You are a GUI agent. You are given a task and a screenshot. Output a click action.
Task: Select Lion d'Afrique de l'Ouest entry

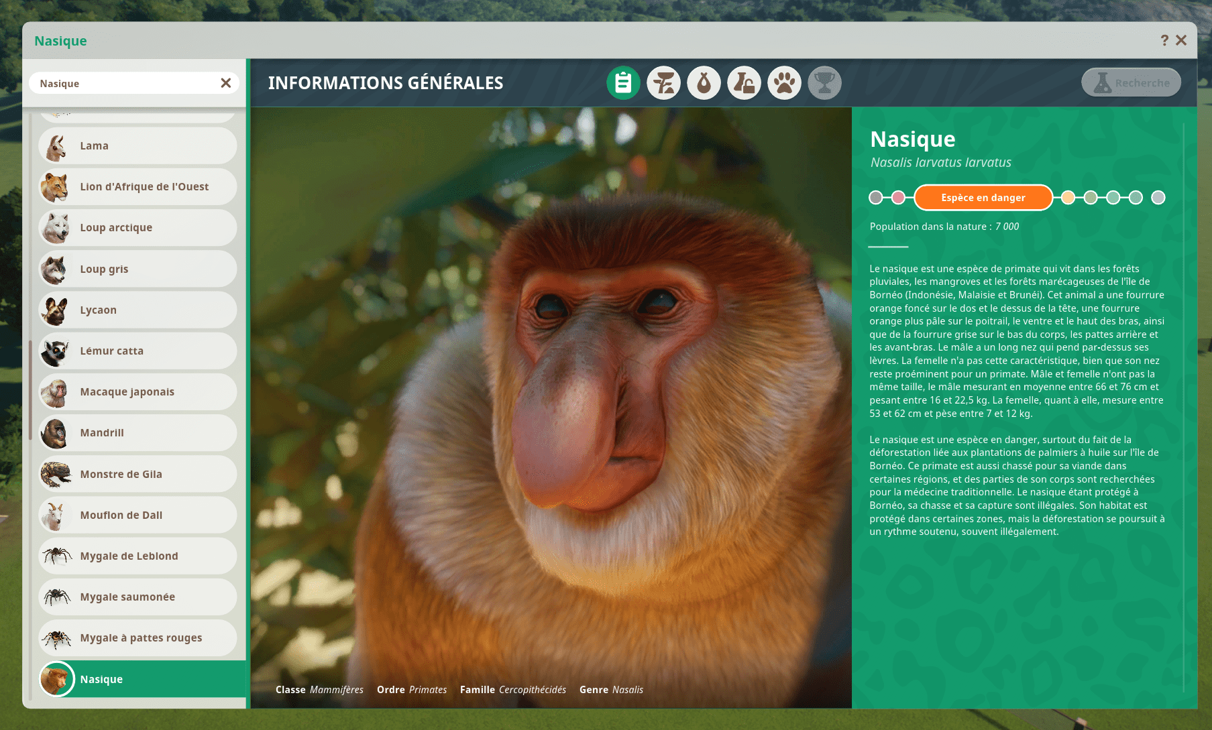pos(137,187)
